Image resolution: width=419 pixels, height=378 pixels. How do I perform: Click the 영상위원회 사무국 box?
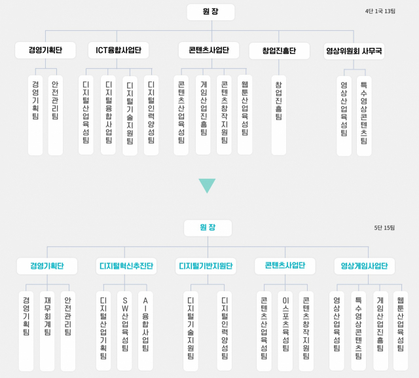coord(354,51)
